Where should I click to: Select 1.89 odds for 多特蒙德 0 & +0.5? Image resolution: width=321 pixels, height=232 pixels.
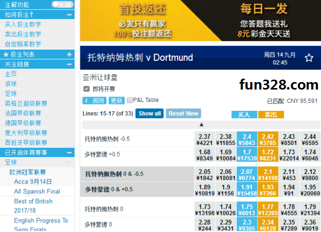(x=204, y=190)
